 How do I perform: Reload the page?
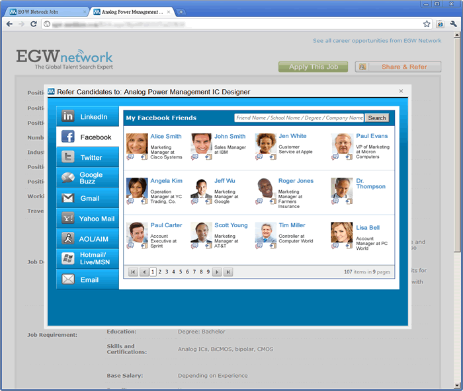coord(33,24)
